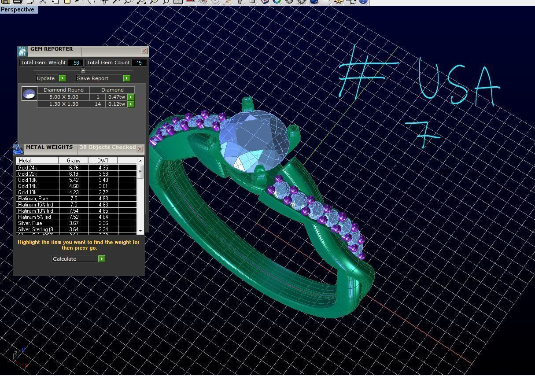Click the 6.76 grams value for Gold 24k
Image resolution: width=535 pixels, height=376 pixels.
point(74,167)
